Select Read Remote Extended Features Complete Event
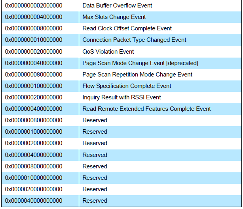Viewport: 243px width, 209px height. [x=146, y=109]
